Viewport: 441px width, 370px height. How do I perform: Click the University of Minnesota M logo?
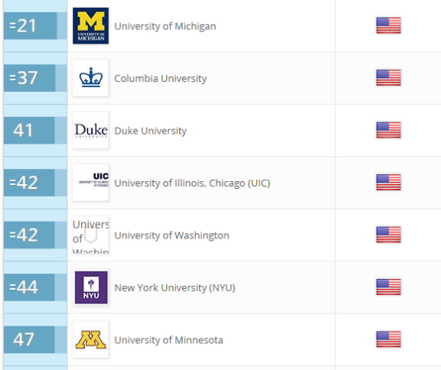coord(90,339)
